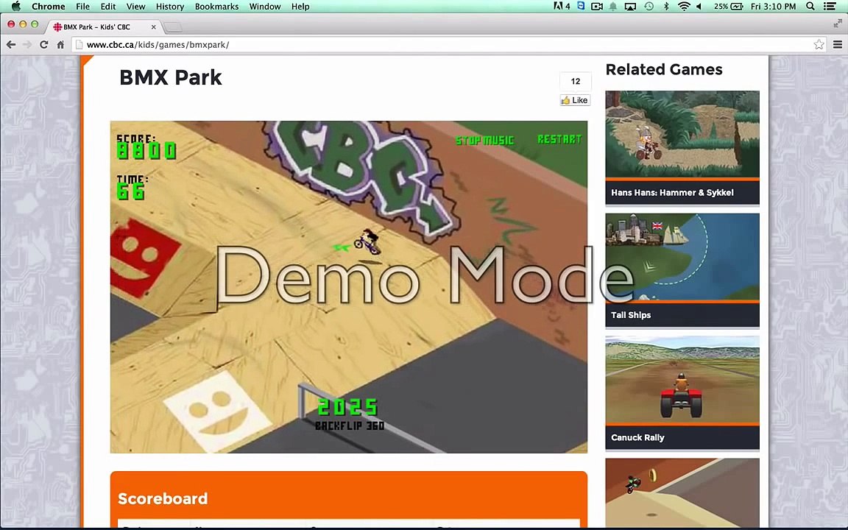848x530 pixels.
Task: Enter fullscreen with the window arrows icon
Action: pos(838,24)
